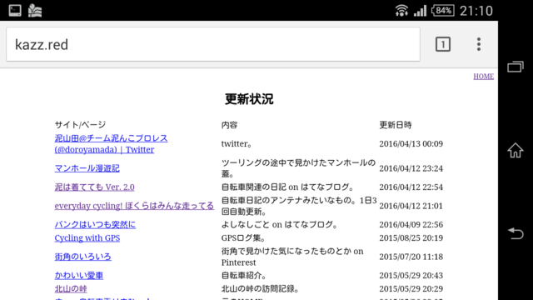
Task: Tap the screenshot notification icon in status bar
Action: pos(15,11)
